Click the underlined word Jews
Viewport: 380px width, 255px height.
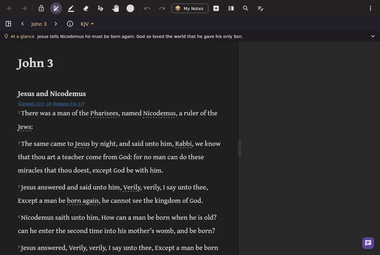point(25,127)
